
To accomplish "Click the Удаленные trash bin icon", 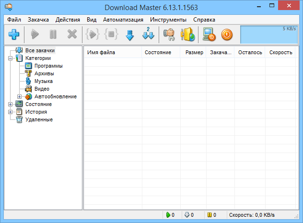I will 19,119.
